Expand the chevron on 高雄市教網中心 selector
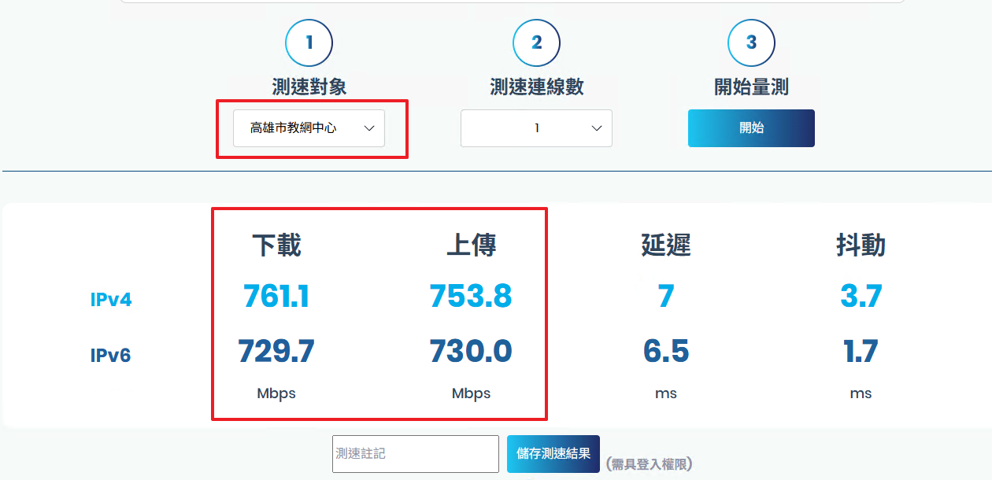Image resolution: width=992 pixels, height=480 pixels. tap(368, 127)
